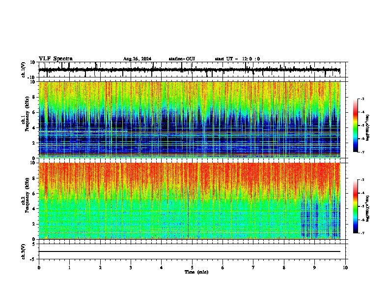This screenshot has height=300, width=389.
Task: Click the "station=OUI" header text
Action: (x=182, y=59)
